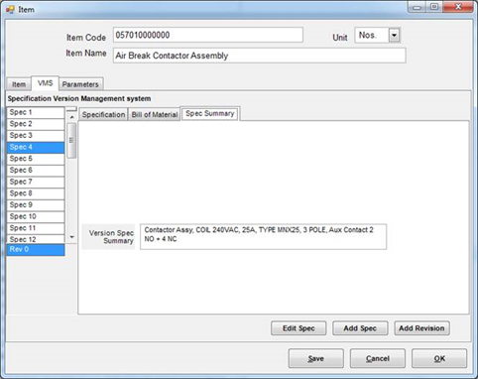Click the Item window title bar icon
This screenshot has width=478, height=379.
pyautogui.click(x=10, y=9)
